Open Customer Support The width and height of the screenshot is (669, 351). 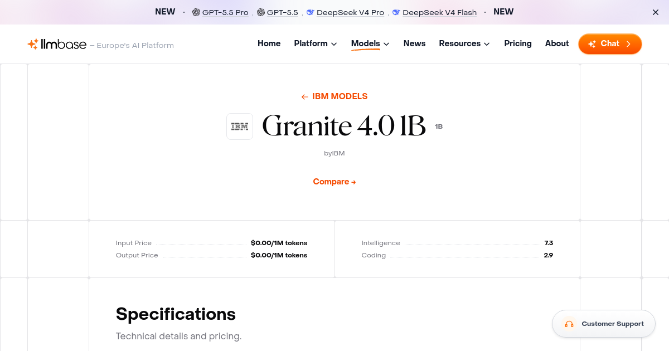[604, 324]
